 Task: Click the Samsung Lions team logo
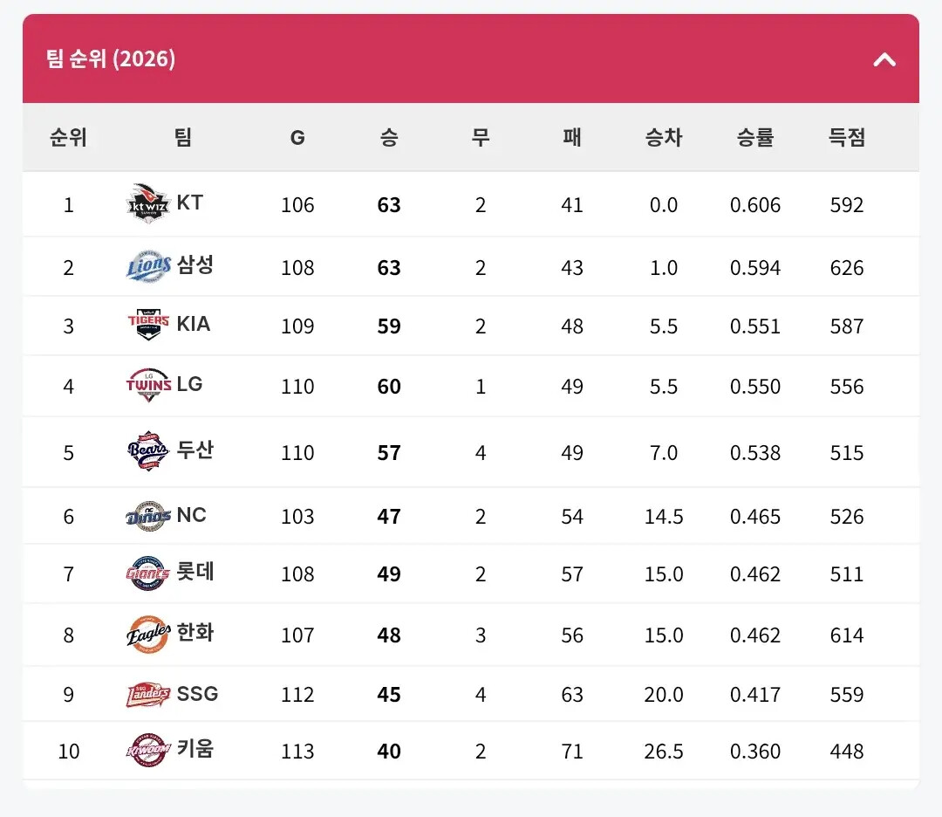tap(148, 266)
